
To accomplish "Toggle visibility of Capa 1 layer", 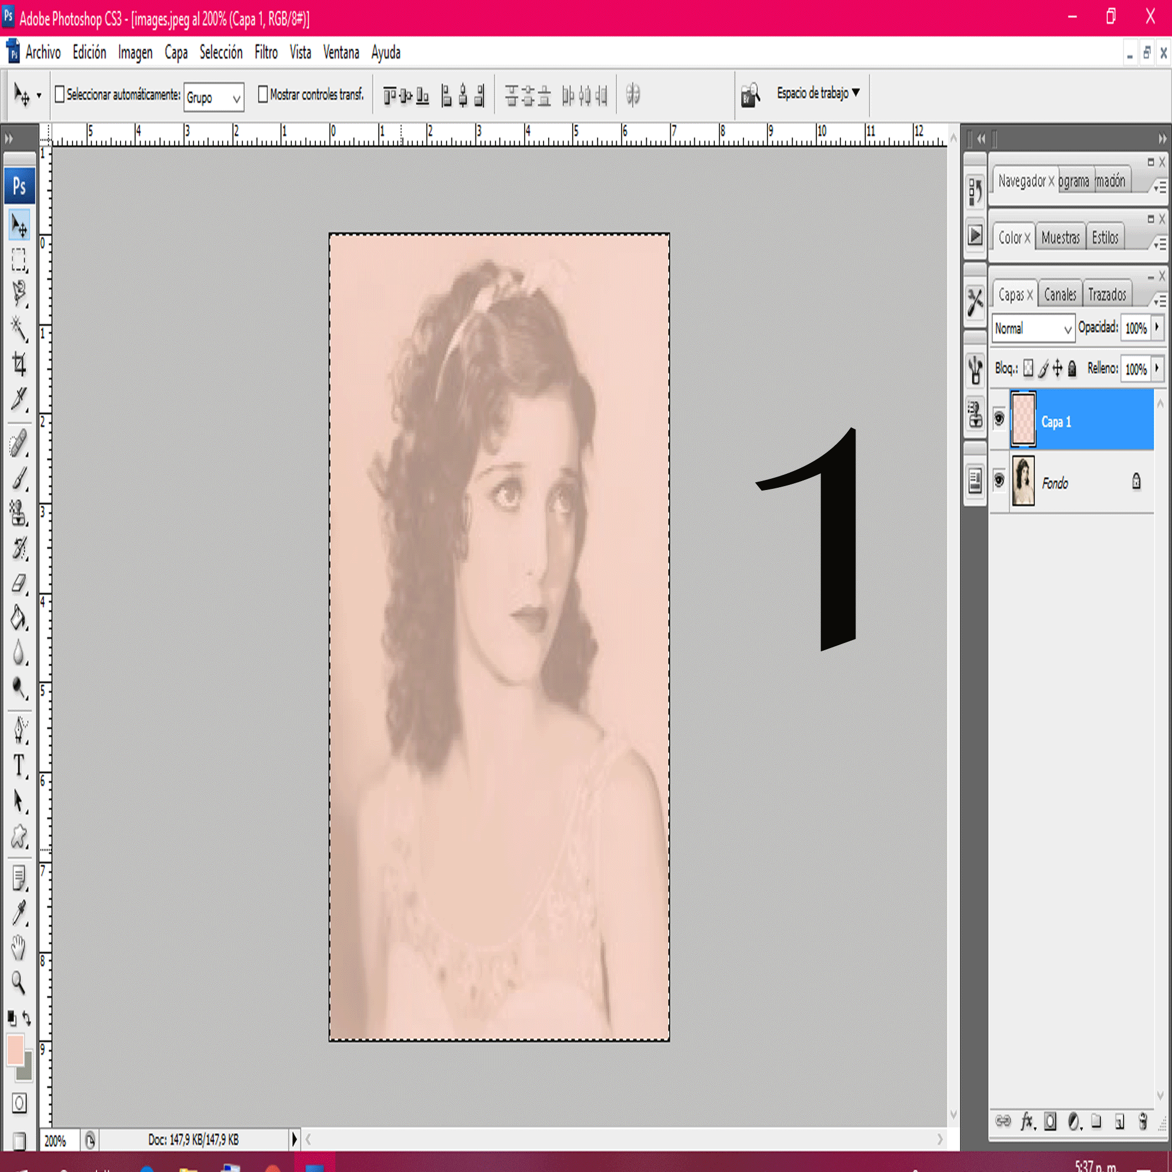I will tap(998, 420).
